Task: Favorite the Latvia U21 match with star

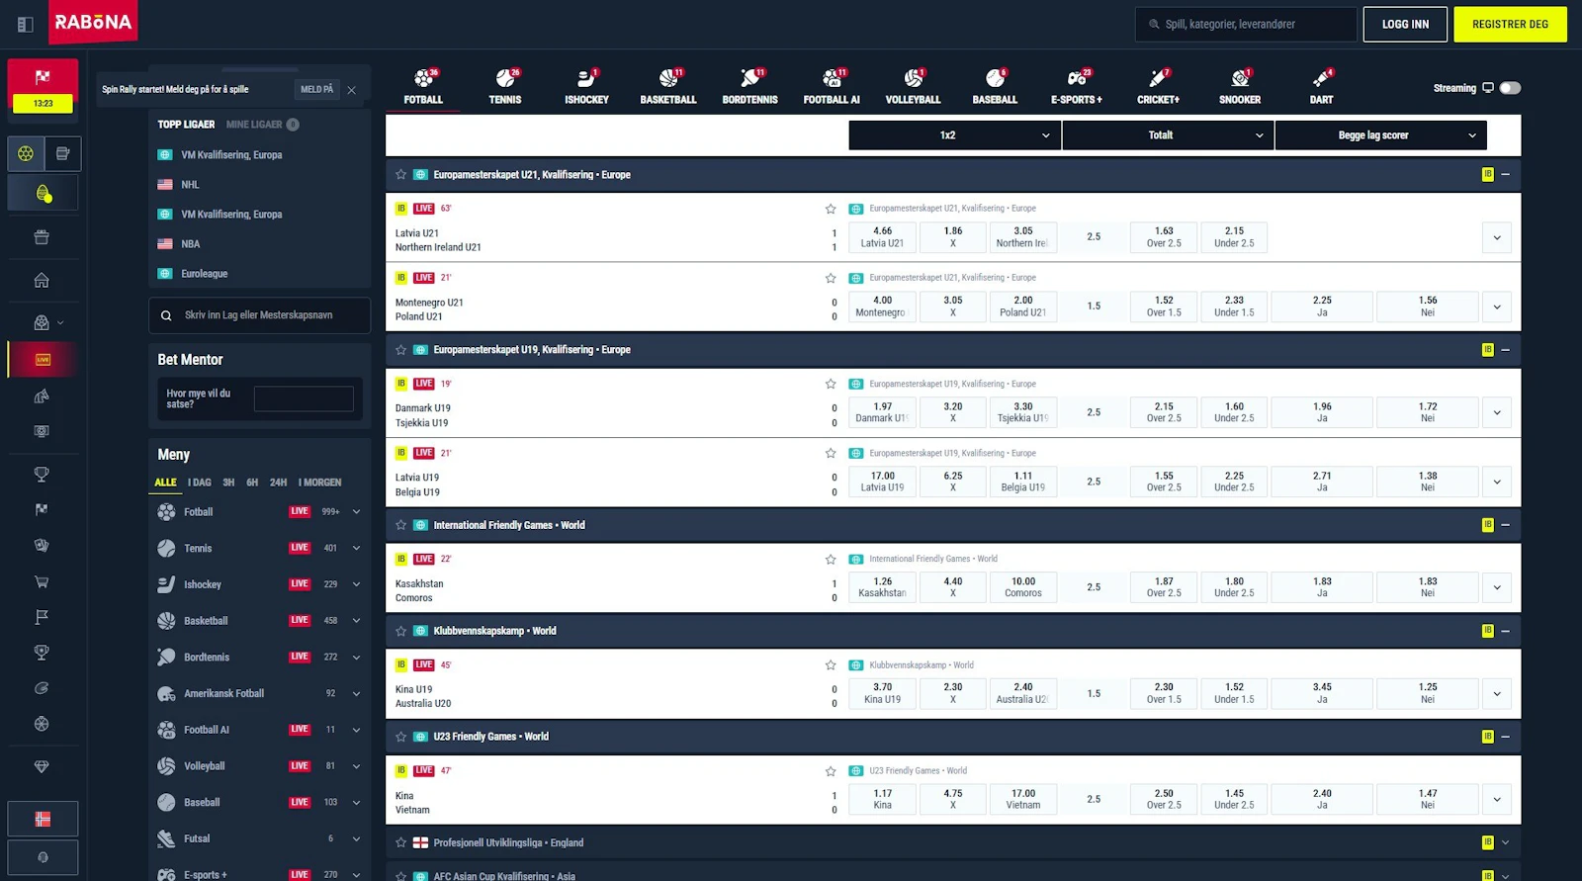Action: click(x=831, y=209)
